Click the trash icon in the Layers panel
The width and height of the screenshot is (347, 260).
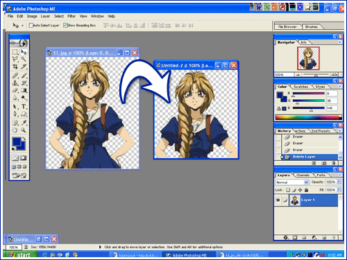coord(333,237)
